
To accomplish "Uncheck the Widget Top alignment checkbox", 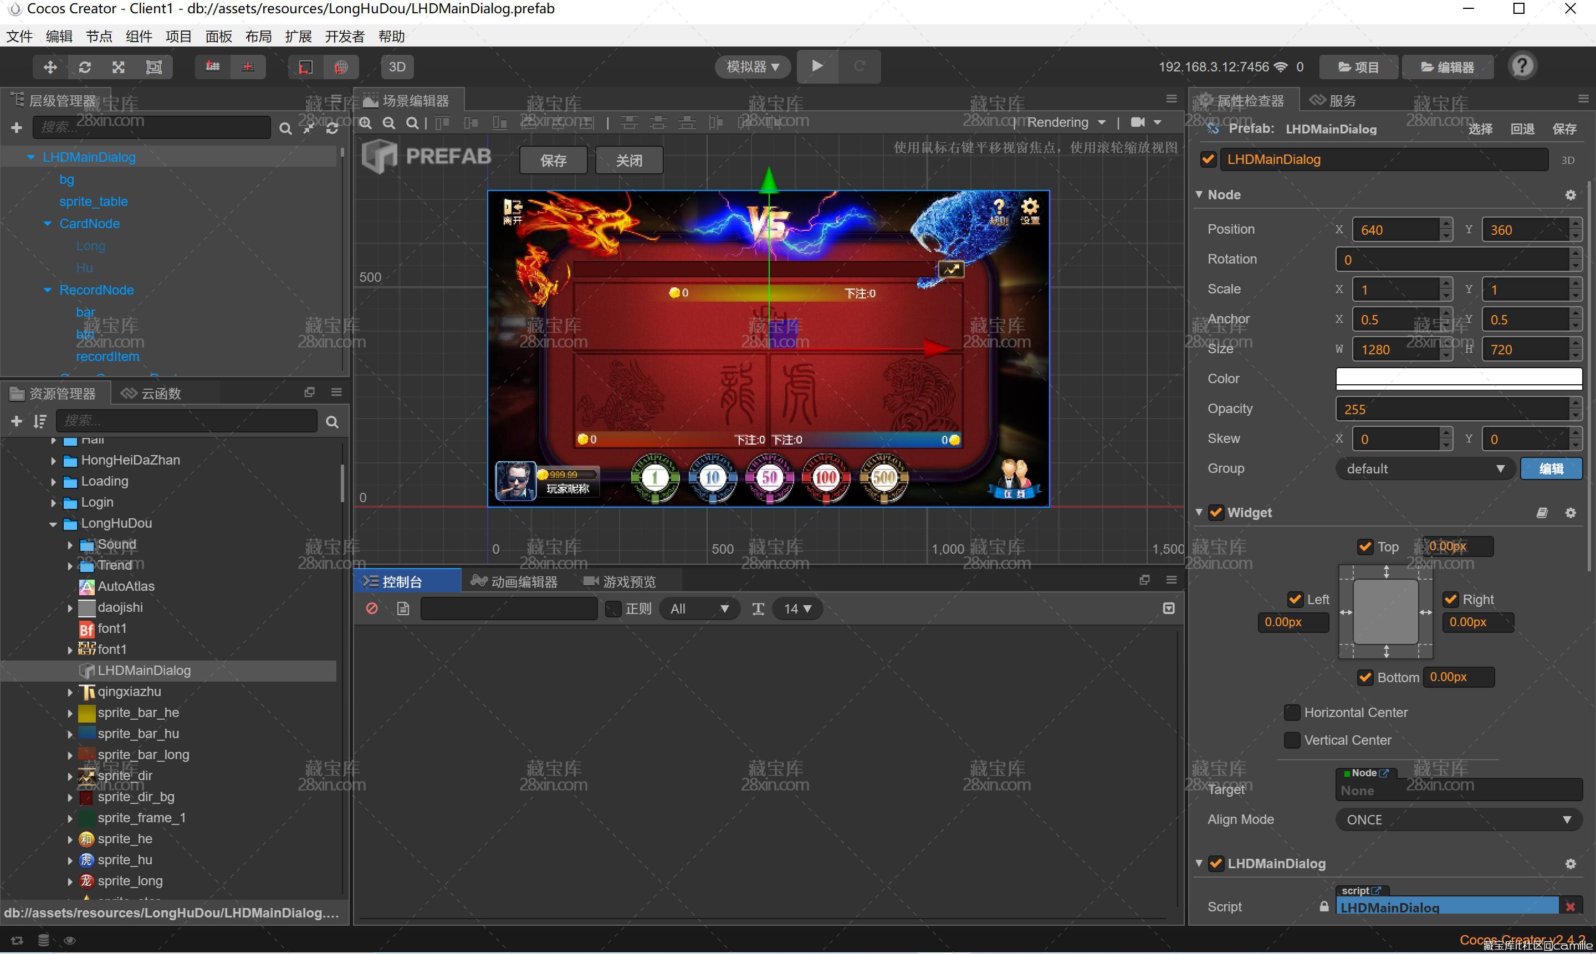I will point(1365,546).
